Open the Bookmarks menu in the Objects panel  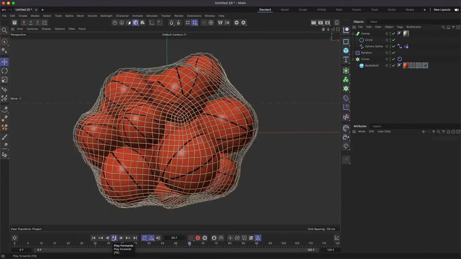click(x=413, y=27)
